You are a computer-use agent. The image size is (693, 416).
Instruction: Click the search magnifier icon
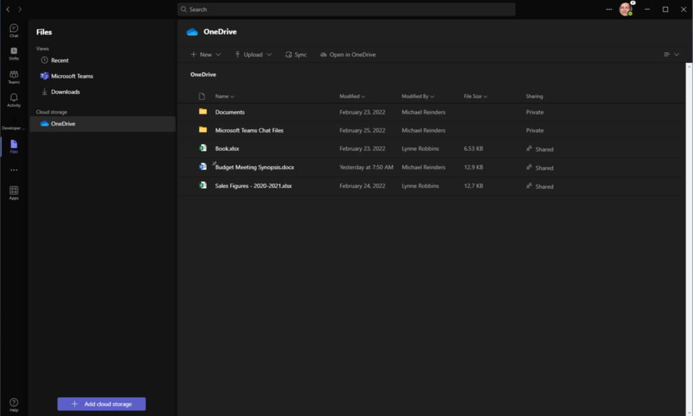(x=184, y=9)
